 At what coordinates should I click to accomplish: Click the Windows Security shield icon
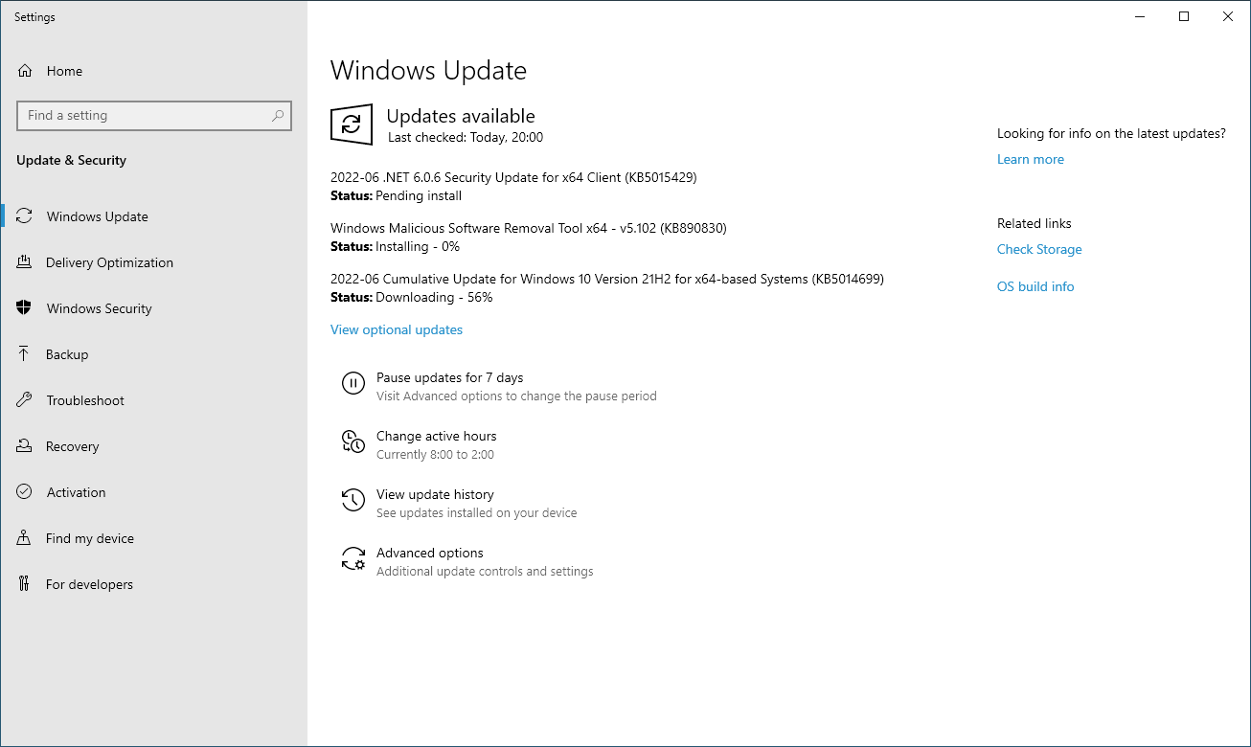[25, 308]
